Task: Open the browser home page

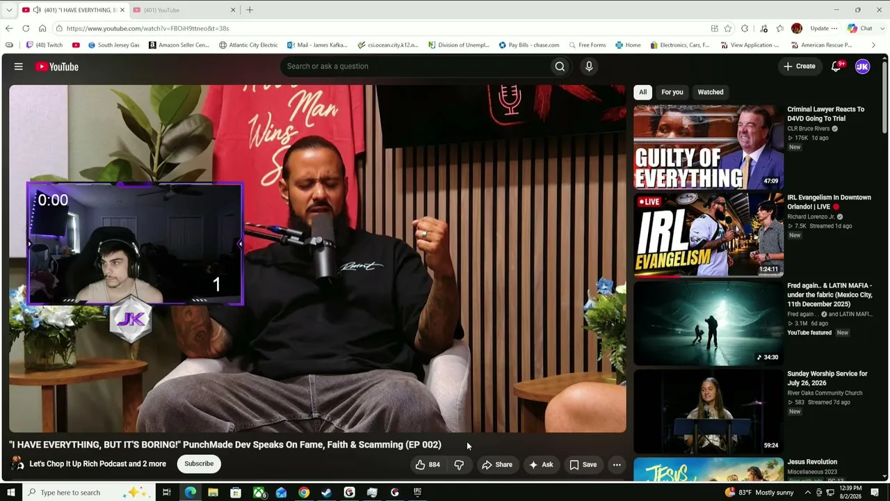Action: [42, 29]
